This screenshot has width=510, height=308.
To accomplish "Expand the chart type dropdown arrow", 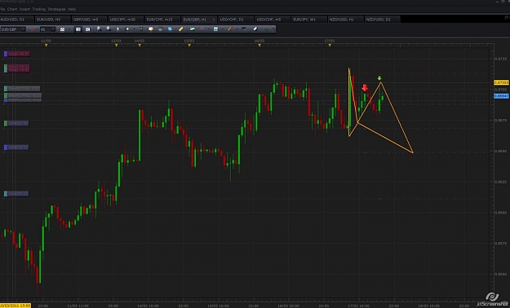I will point(69,29).
